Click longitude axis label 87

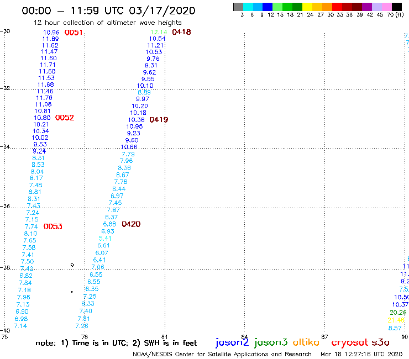(324, 337)
